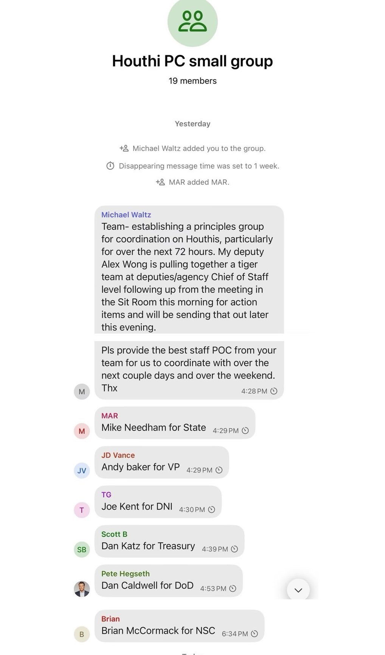Viewport: 385px width, 655px height.
Task: Open Pete Hegseth's profile photo
Action: tap(82, 589)
